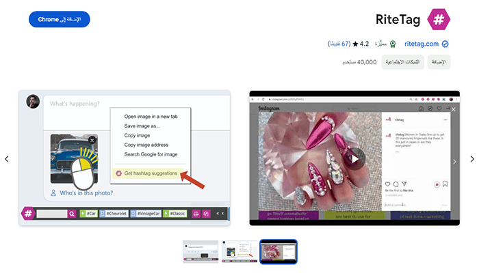Screen dimensions: 479x273
Task: Click 'Copy image address' menu entry
Action: click(146, 145)
